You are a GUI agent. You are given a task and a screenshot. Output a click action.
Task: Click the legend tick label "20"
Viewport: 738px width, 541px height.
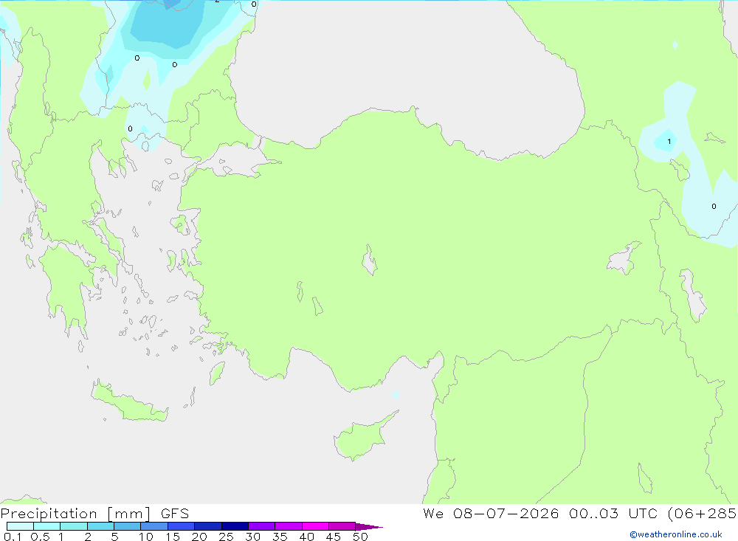(199, 537)
